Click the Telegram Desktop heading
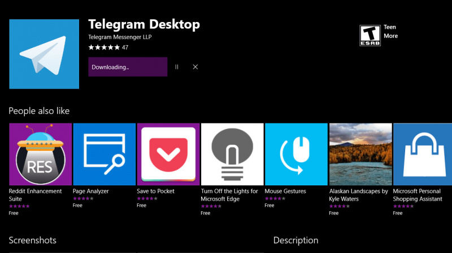The width and height of the screenshot is (452, 253). click(144, 24)
